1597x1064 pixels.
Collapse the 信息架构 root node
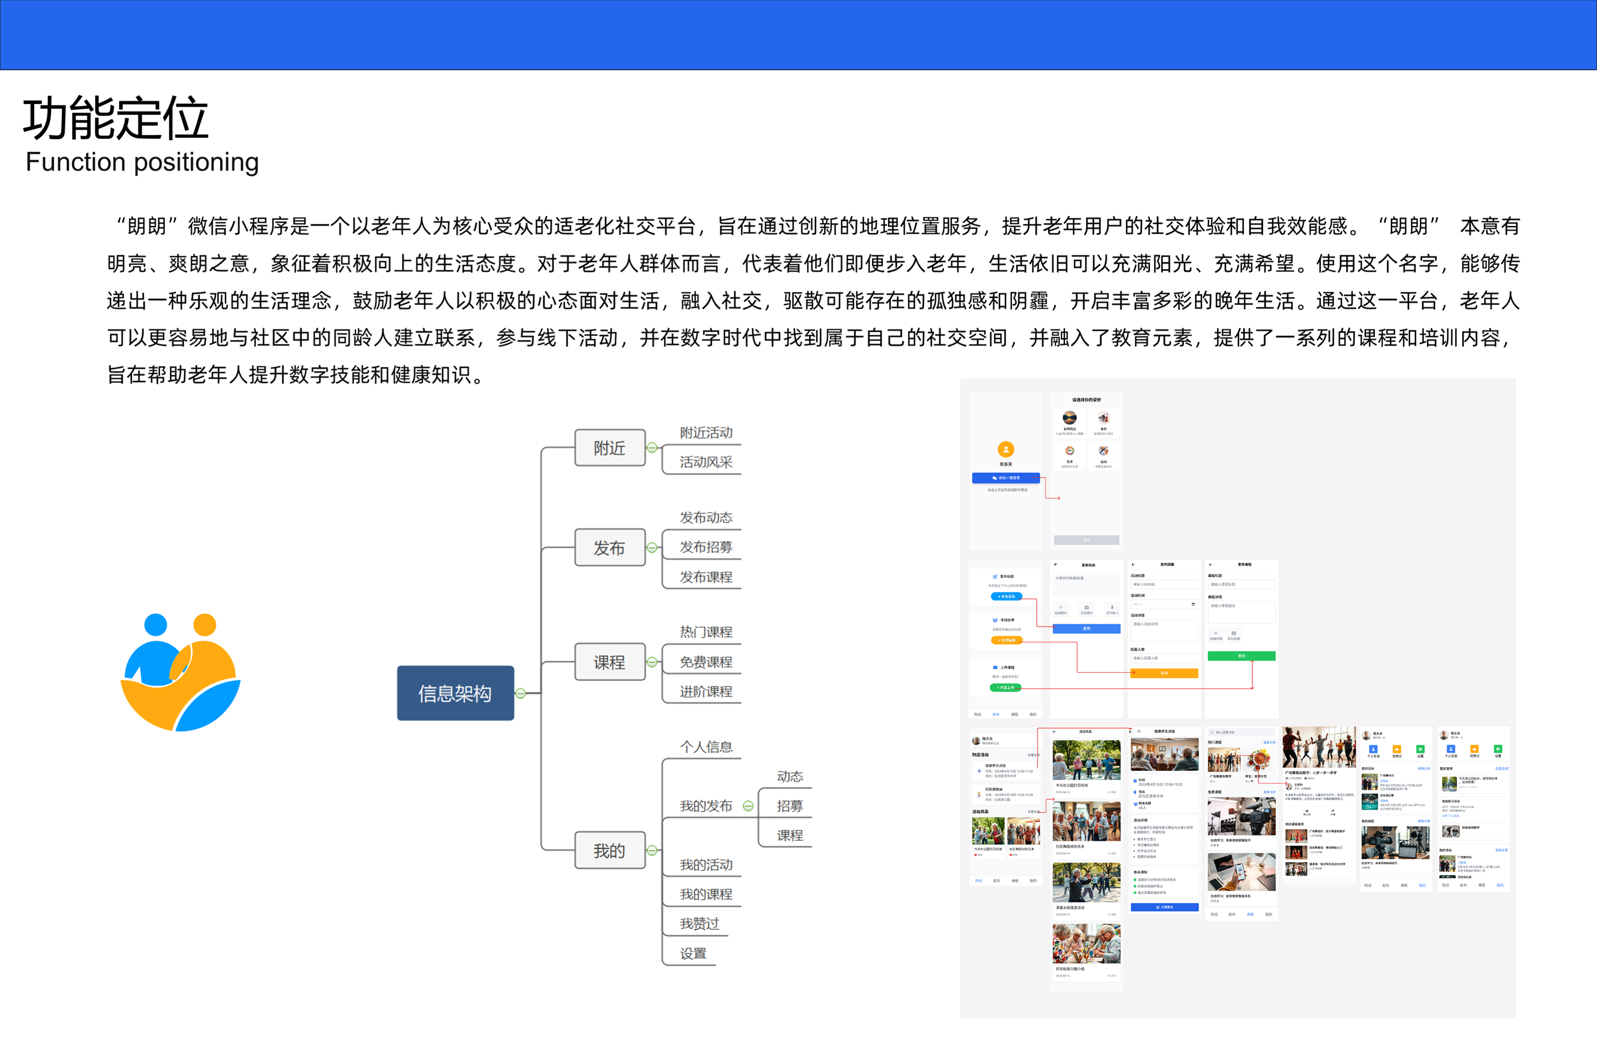pyautogui.click(x=520, y=694)
